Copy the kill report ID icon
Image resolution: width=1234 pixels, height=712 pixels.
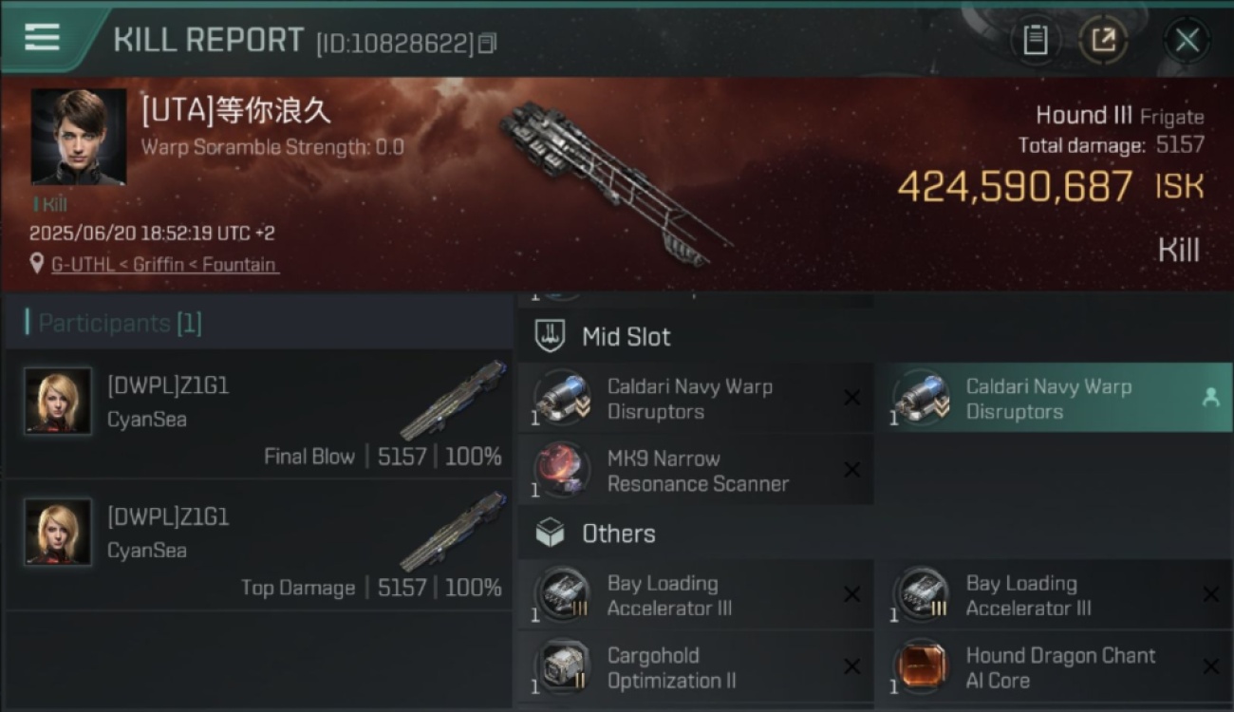coord(487,43)
